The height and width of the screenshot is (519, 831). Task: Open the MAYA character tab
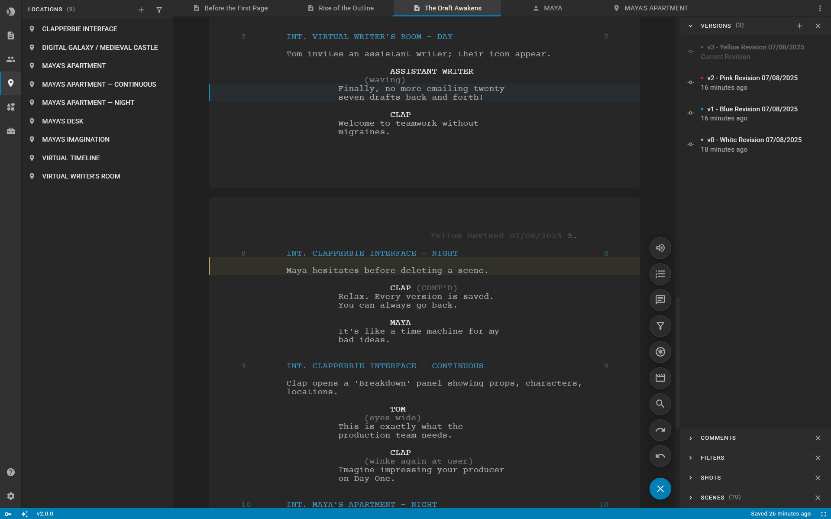pos(547,8)
